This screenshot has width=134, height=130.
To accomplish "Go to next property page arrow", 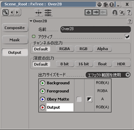I will [x=17, y=12].
